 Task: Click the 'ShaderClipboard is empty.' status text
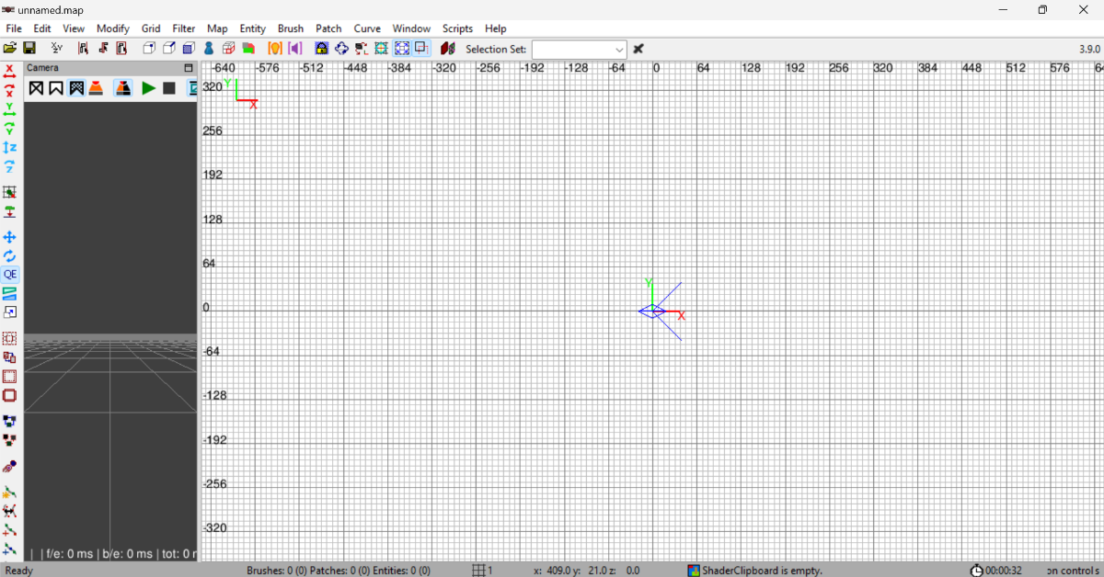click(762, 571)
